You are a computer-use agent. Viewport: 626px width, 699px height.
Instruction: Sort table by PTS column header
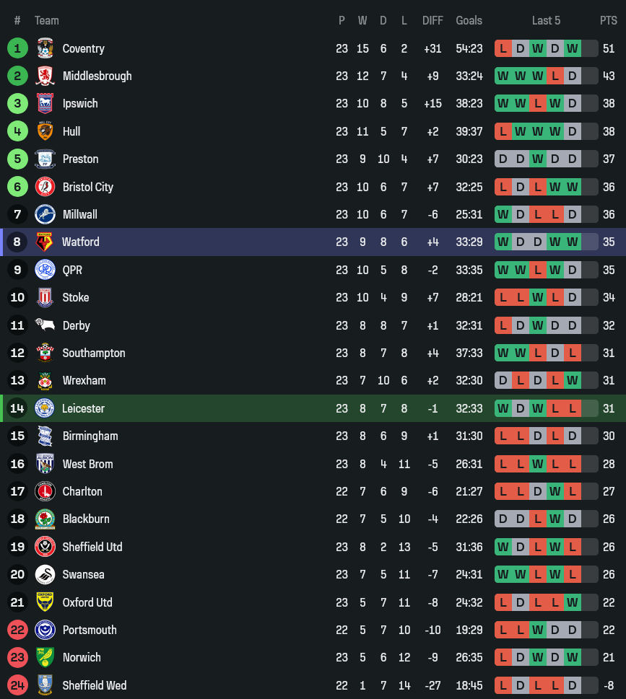coord(608,20)
